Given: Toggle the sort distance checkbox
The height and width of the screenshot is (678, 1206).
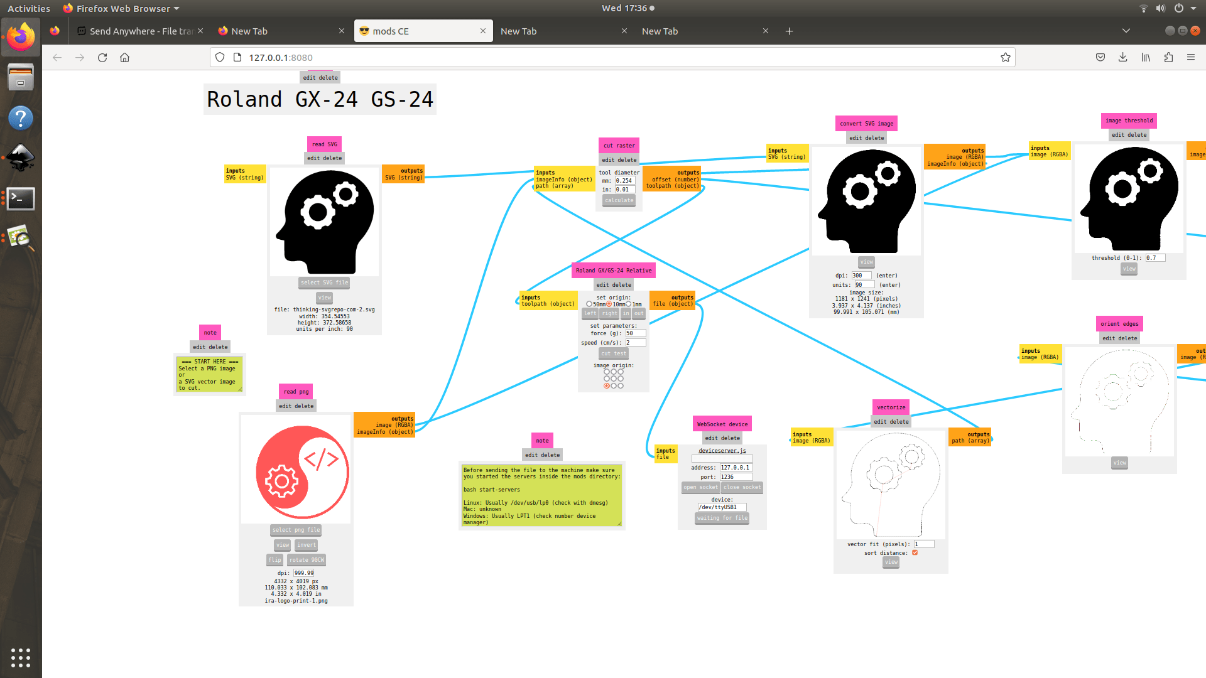Looking at the screenshot, I should 915,552.
